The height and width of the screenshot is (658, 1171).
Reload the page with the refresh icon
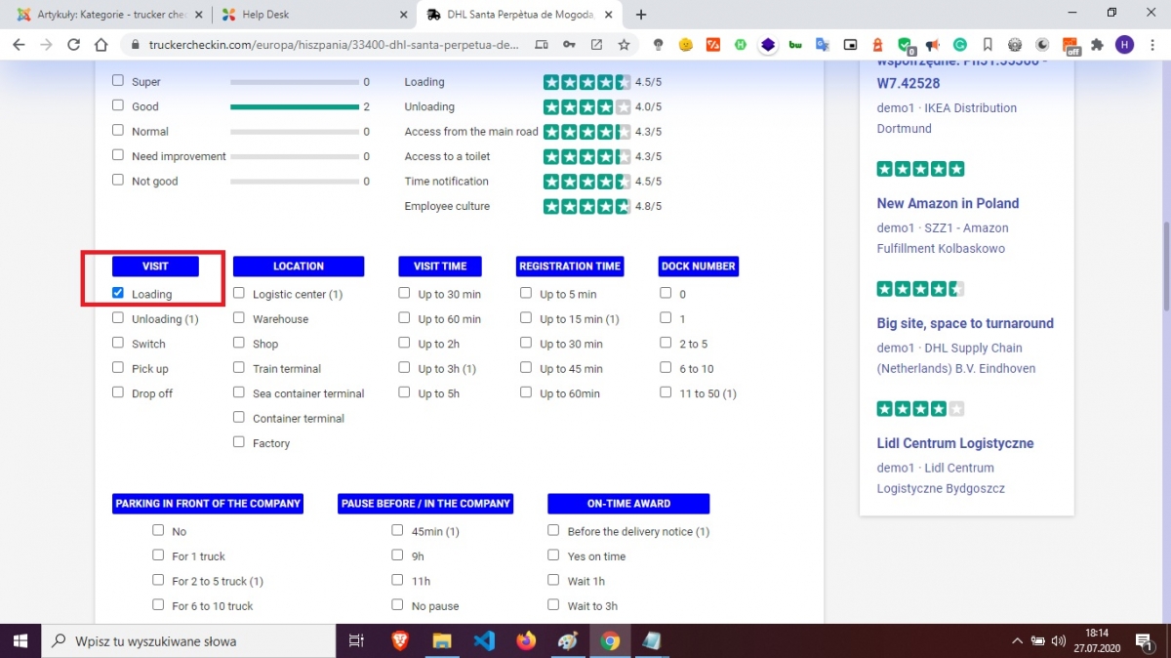pyautogui.click(x=73, y=45)
